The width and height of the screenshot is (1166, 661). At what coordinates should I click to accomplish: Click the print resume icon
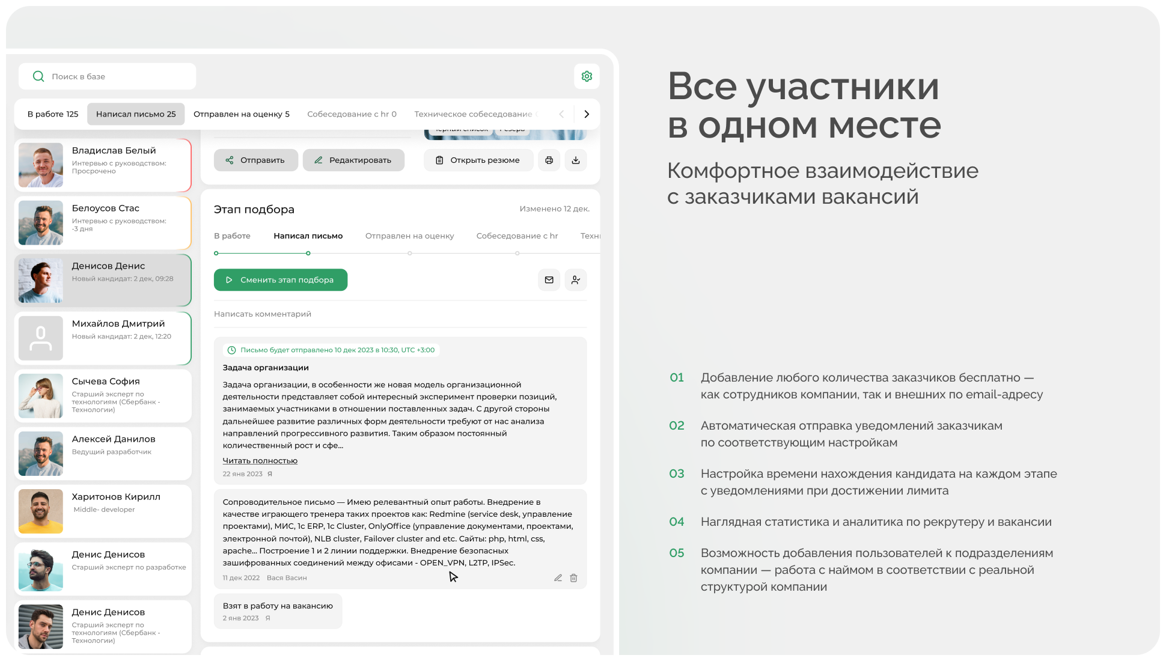tap(549, 160)
